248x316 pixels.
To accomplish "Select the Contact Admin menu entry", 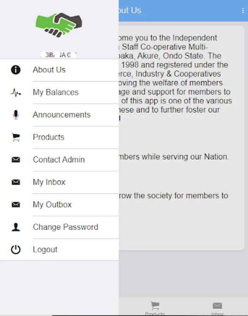I will click(59, 160).
